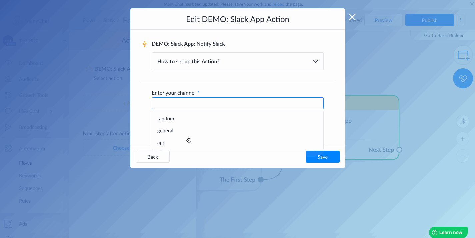Click the Save button
Screen dimensions: 475x238
322,157
